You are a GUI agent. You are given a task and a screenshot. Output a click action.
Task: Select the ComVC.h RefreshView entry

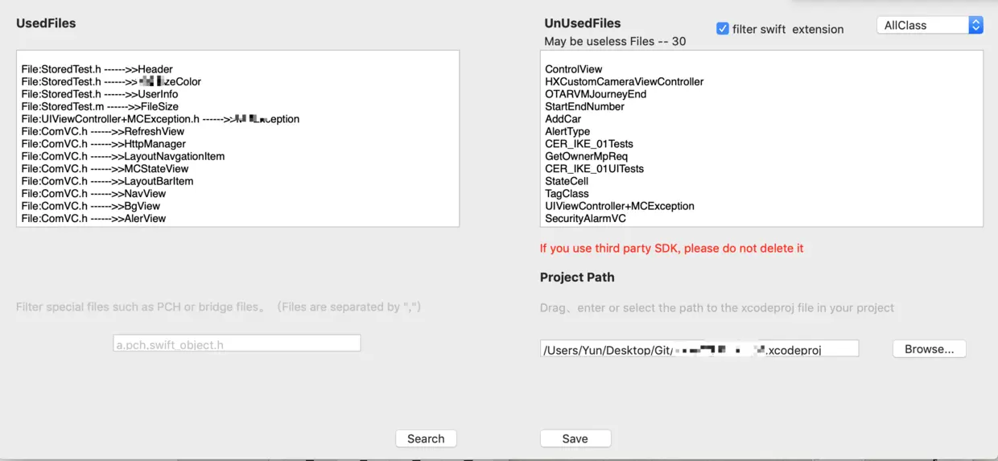pos(103,132)
